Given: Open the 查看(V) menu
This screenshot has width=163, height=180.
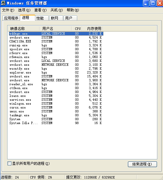Looking at the screenshot, I should (40, 10).
